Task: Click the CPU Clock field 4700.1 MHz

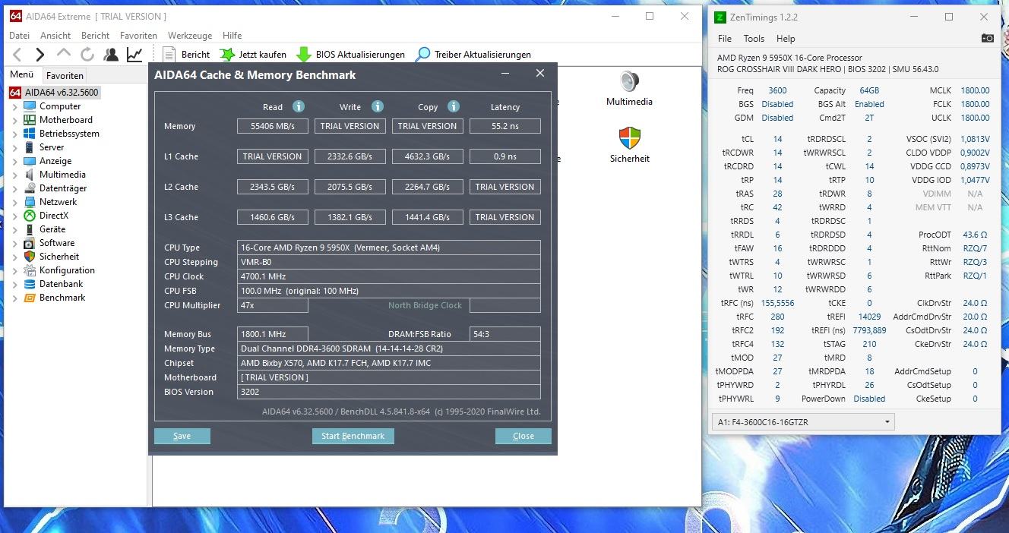Action: 389,276
